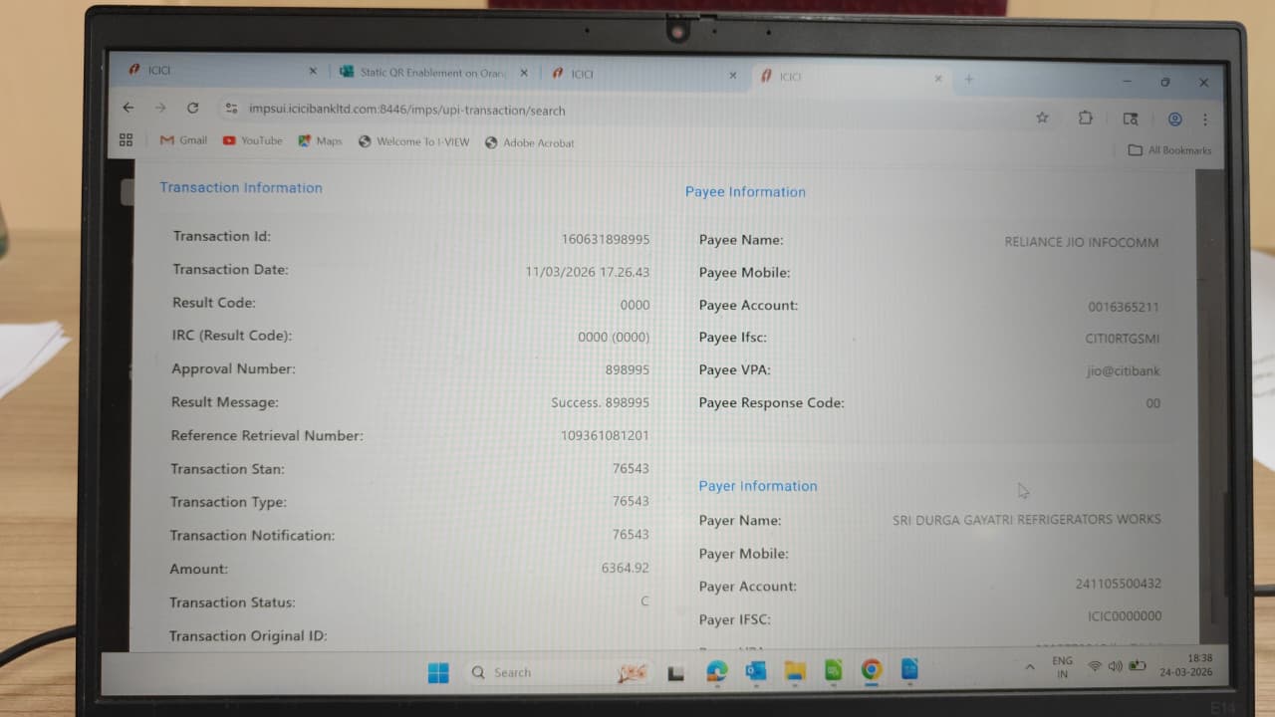Open the All Bookmarks folder
1275x717 pixels.
coord(1169,150)
